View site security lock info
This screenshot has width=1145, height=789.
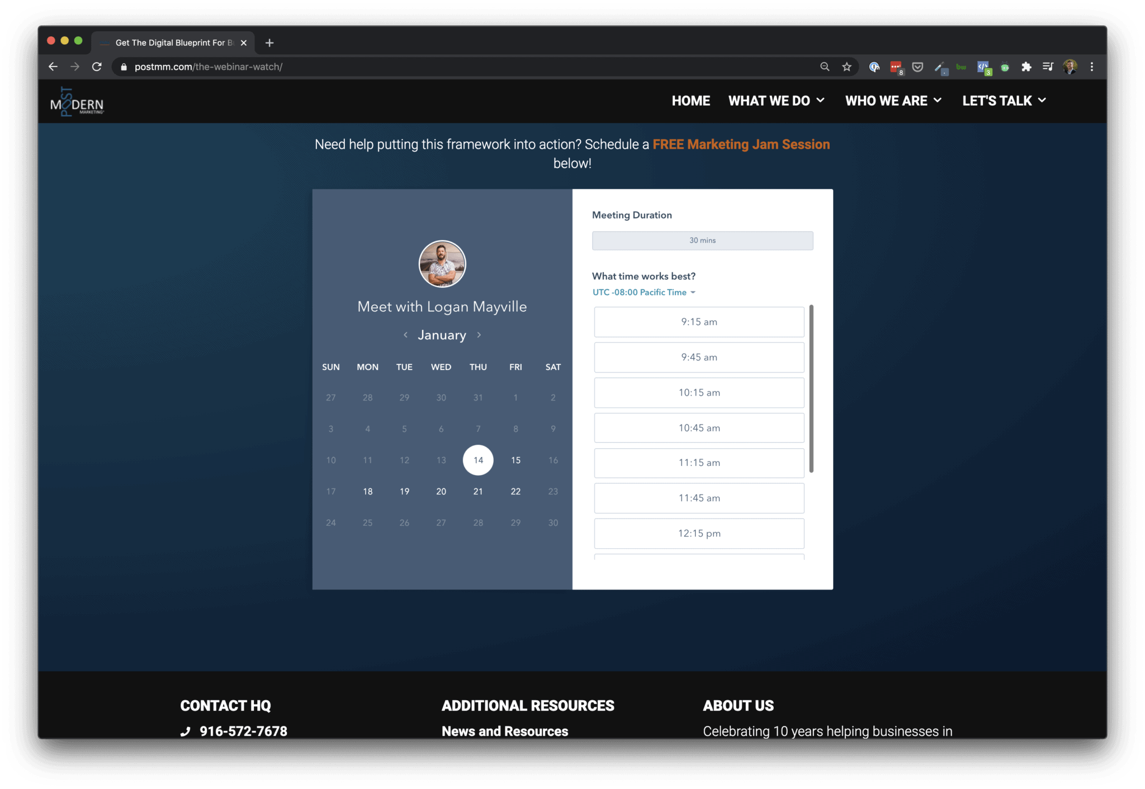coord(124,67)
